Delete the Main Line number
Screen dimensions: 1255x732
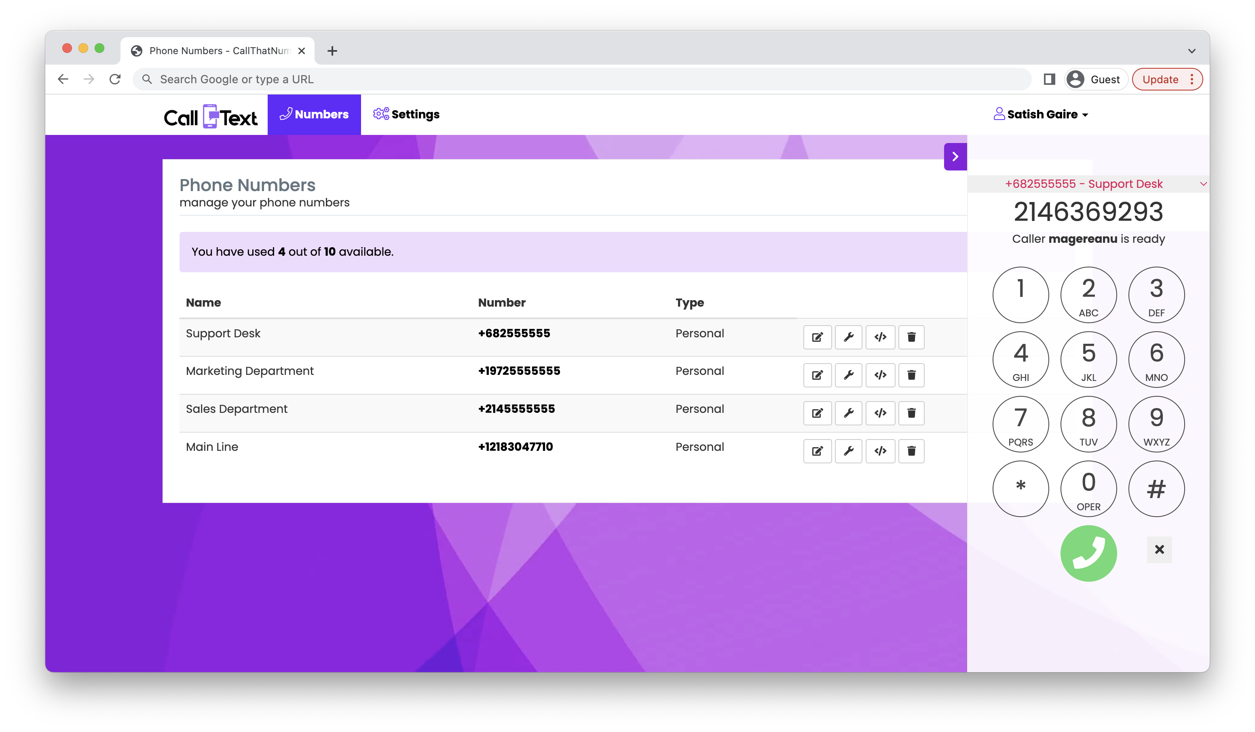[911, 451]
